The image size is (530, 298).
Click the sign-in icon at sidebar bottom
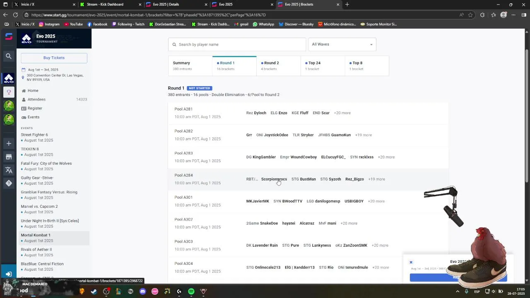[x=9, y=274]
